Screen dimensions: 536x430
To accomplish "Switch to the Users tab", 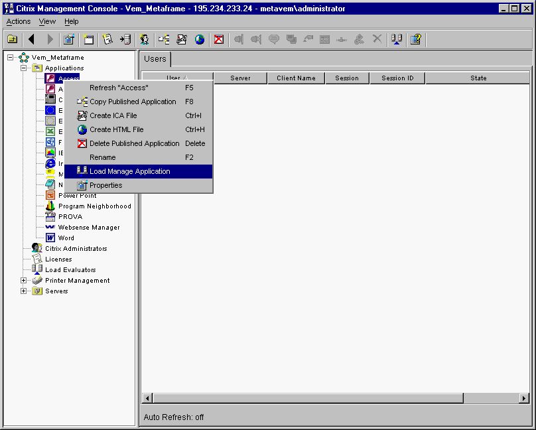I will (155, 59).
